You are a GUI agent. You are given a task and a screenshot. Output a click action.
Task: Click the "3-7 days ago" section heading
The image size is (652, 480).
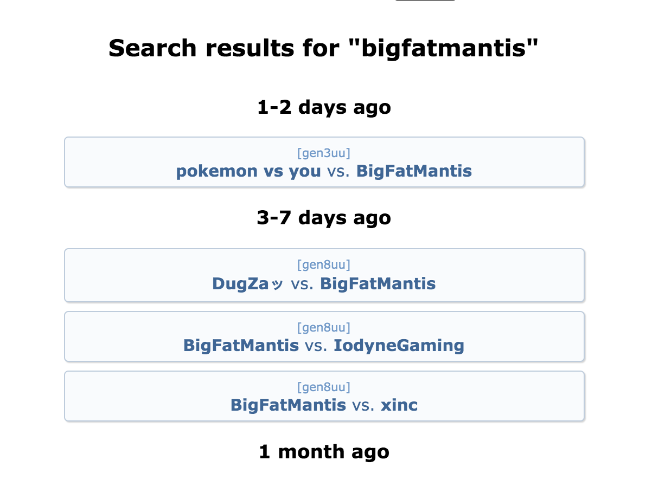pos(324,218)
